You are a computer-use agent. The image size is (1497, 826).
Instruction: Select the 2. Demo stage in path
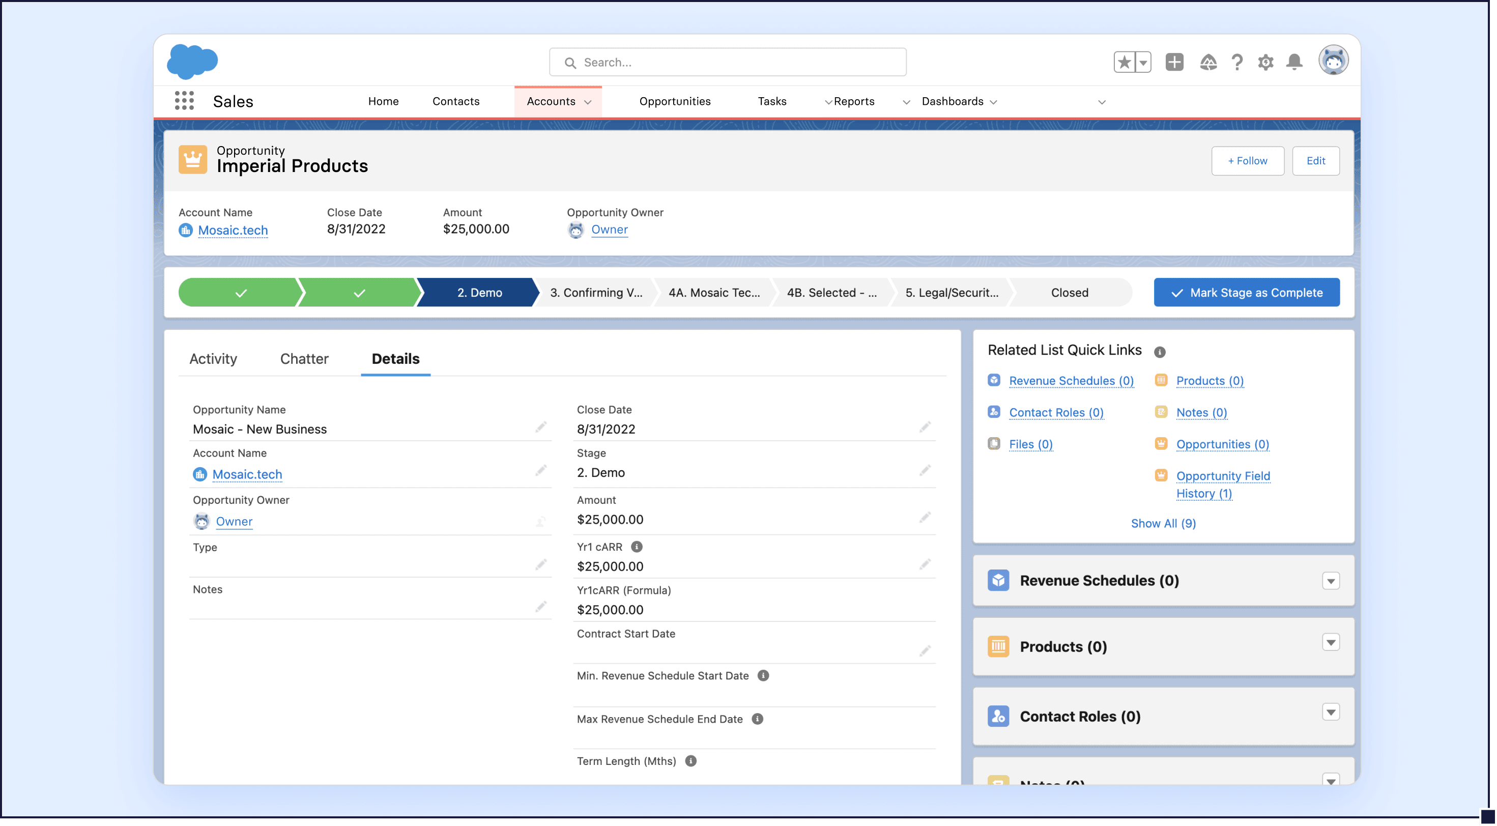click(479, 293)
